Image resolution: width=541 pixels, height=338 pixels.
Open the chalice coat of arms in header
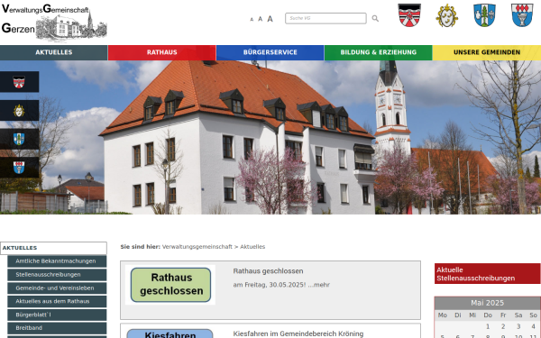click(x=522, y=15)
